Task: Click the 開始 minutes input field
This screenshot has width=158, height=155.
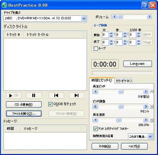Action: click(105, 35)
